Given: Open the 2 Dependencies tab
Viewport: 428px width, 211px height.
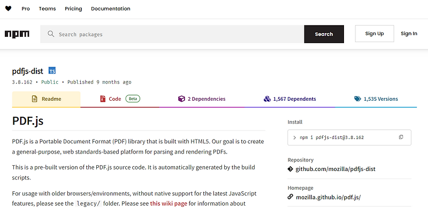Looking at the screenshot, I should (x=202, y=99).
